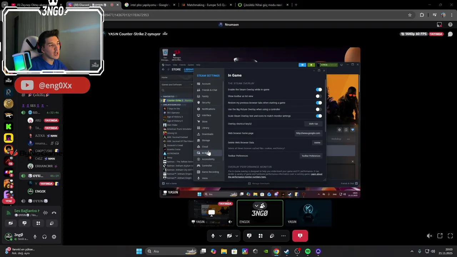Open Discord help question icon

point(450,25)
